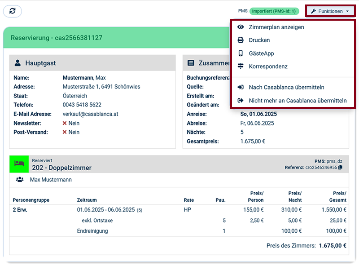This screenshot has height=266, width=359.
Task: Click the green bed room status icon
Action: click(x=19, y=164)
